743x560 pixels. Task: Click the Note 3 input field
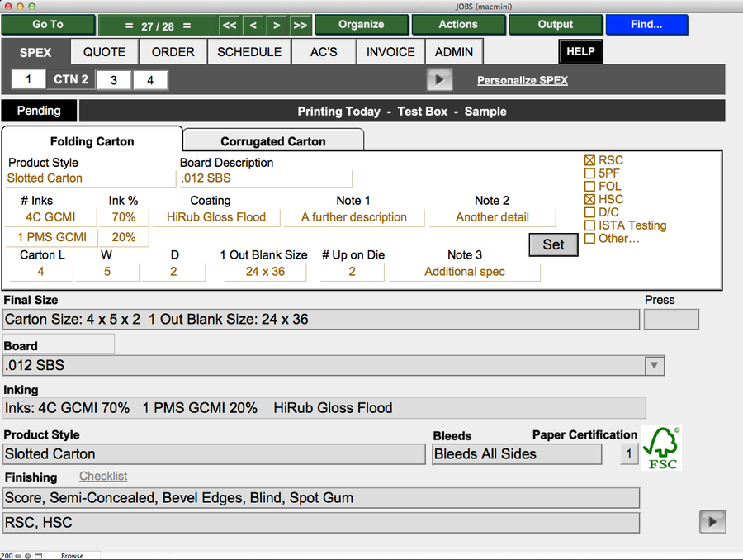click(x=464, y=272)
